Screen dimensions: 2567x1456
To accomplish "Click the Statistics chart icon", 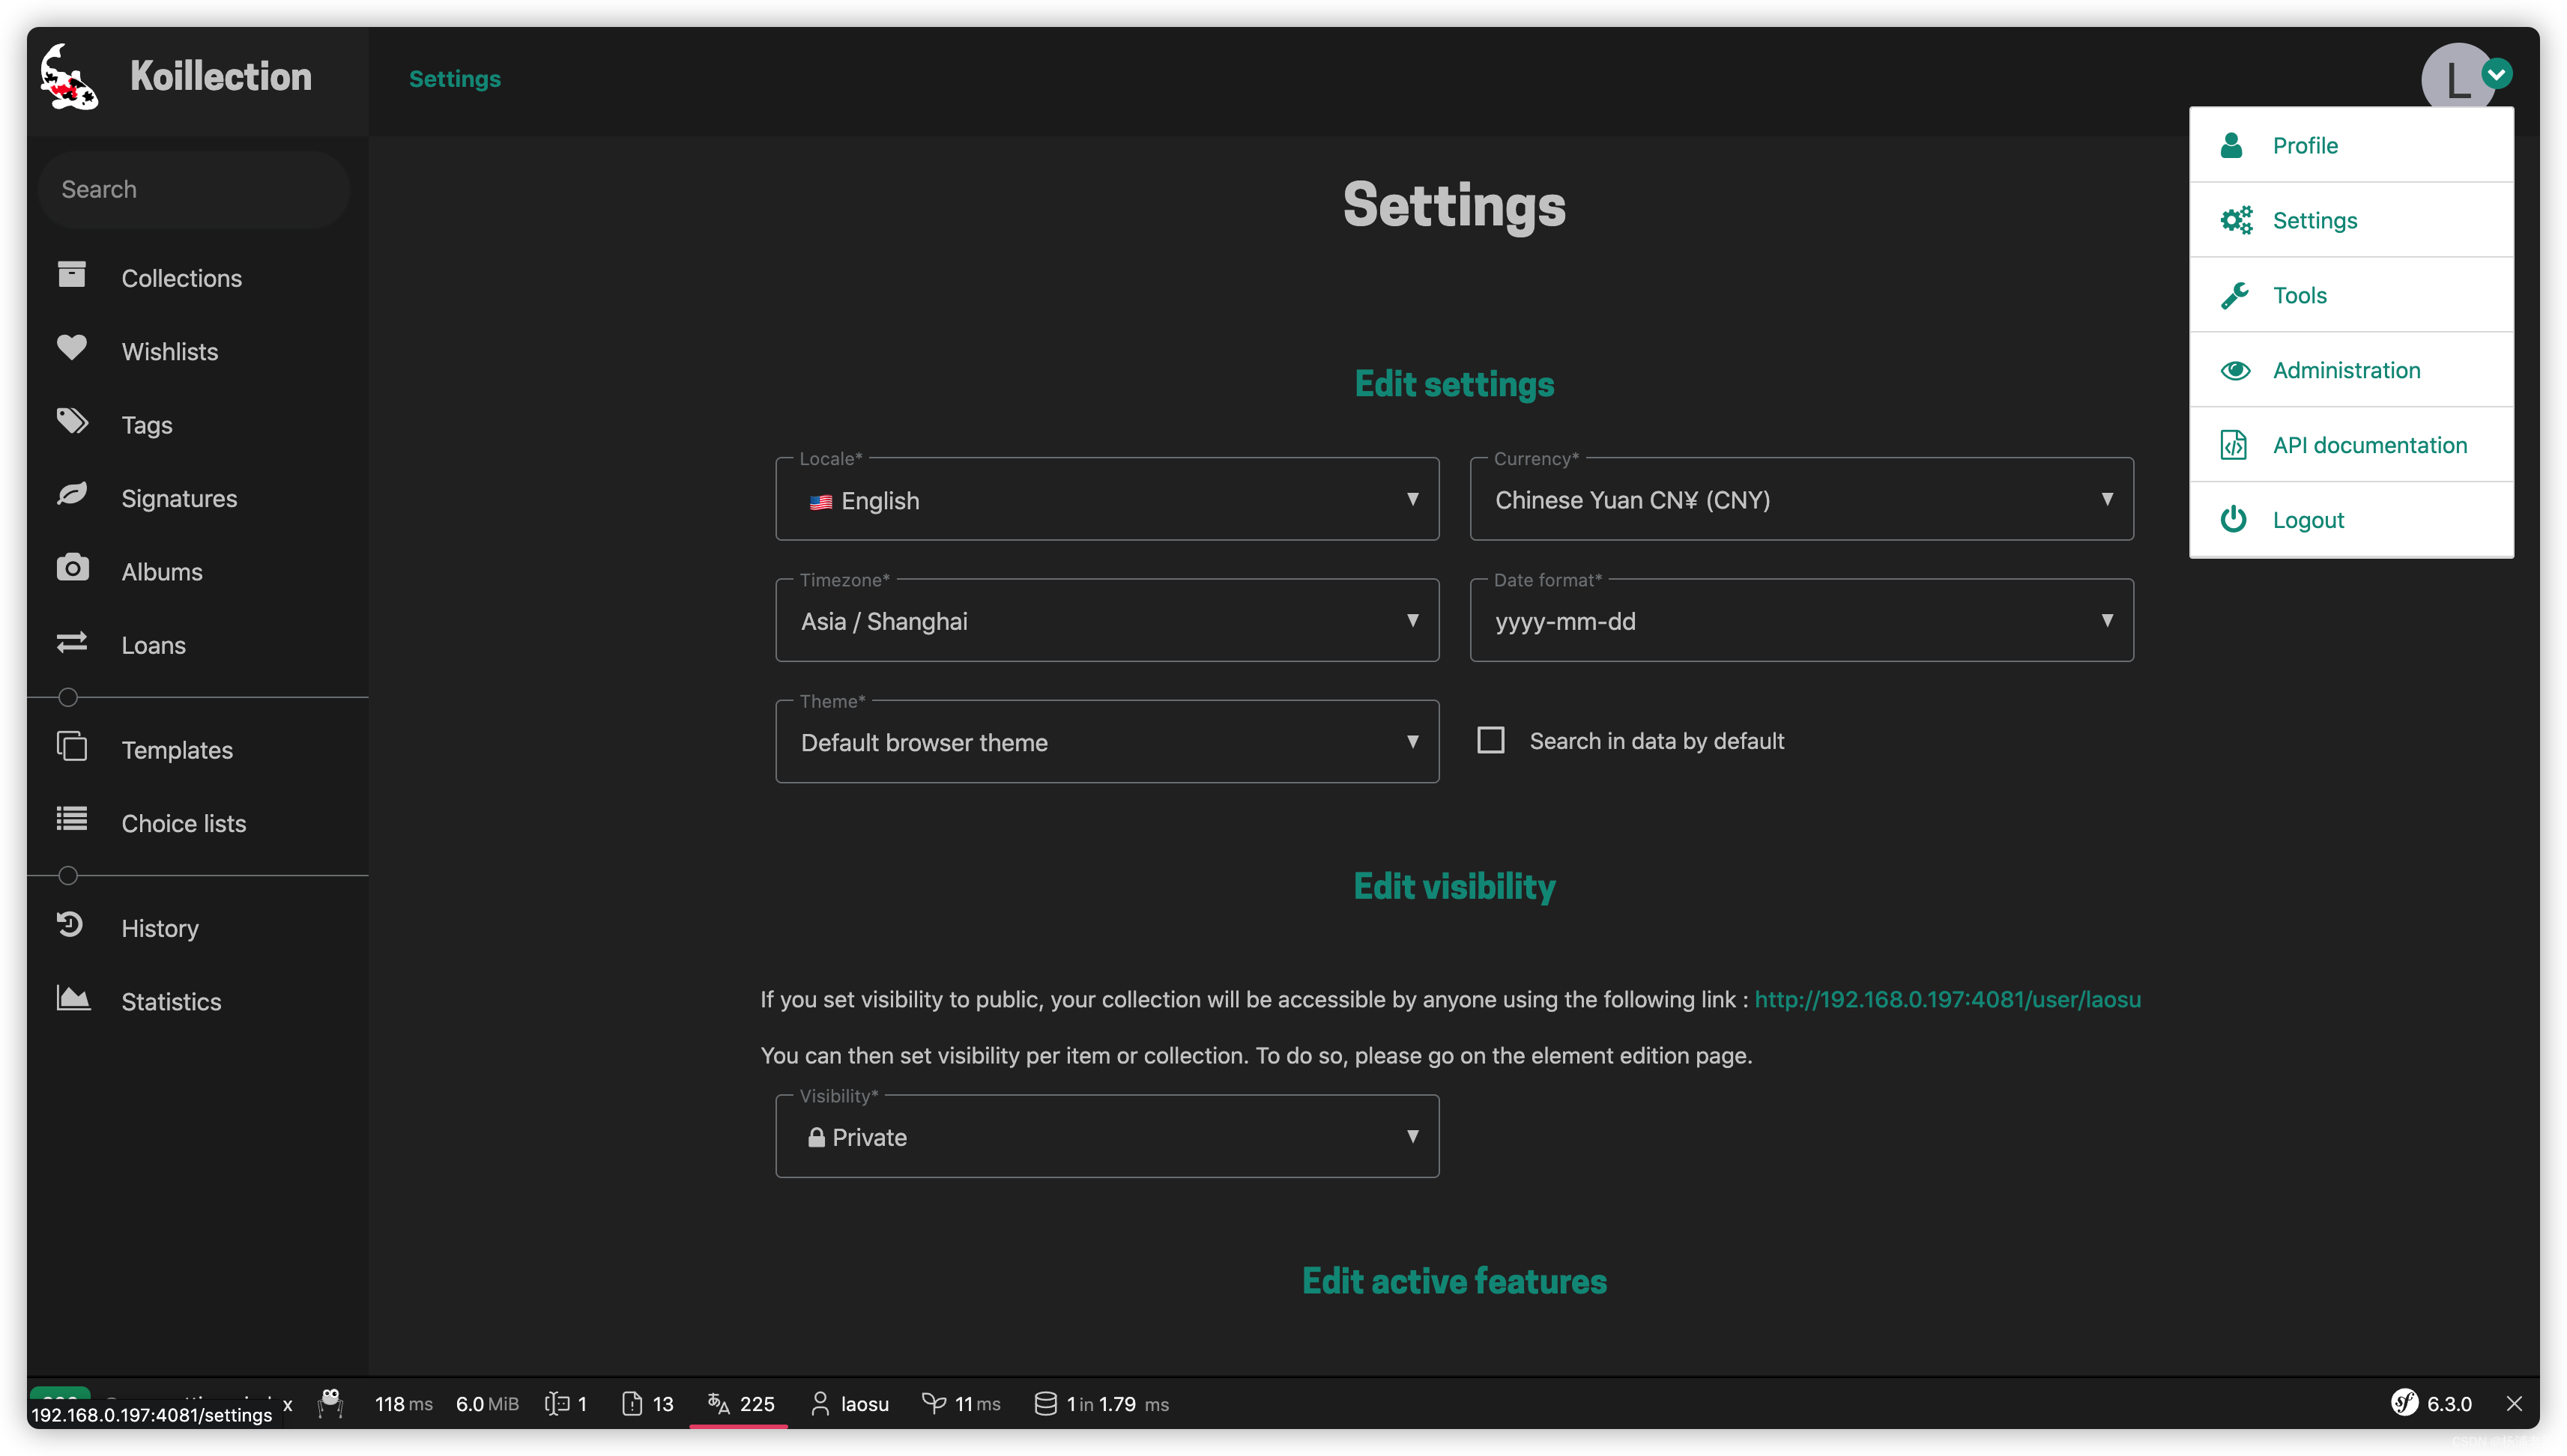I will (73, 998).
